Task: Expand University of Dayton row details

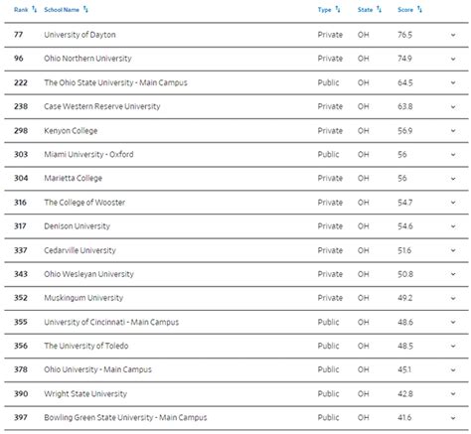Action: coord(453,35)
